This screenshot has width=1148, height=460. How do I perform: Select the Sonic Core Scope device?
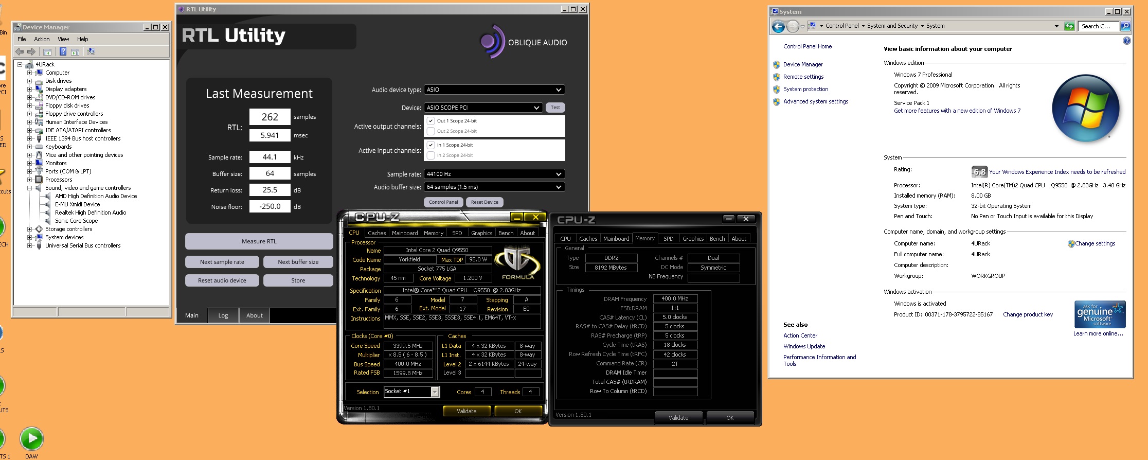[x=76, y=221]
